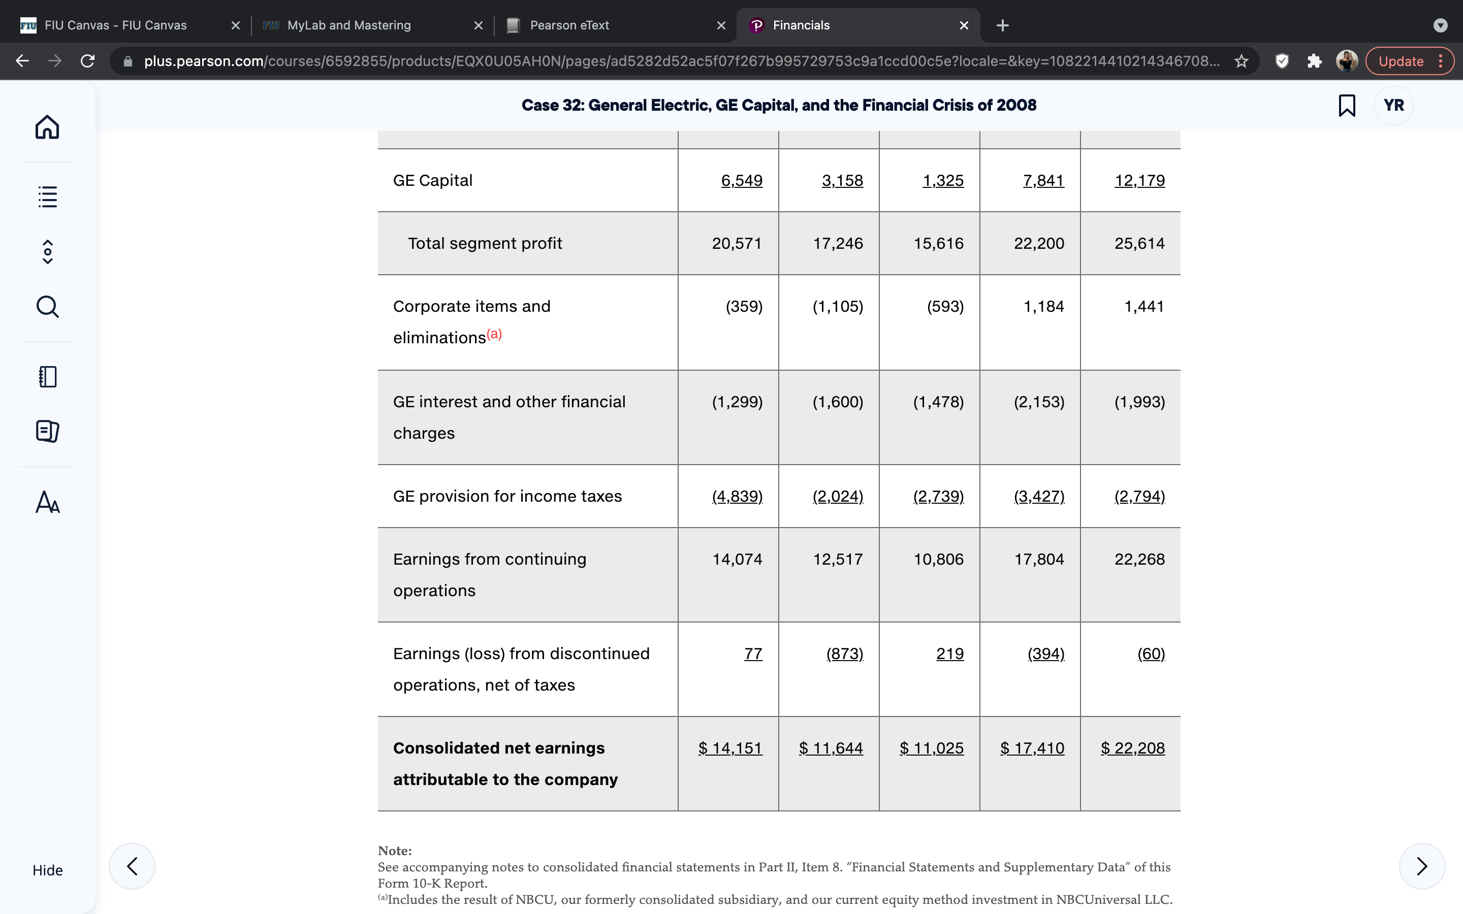Screen dimensions: 1463x914
Task: Open the page navigation up-down icon
Action: point(47,251)
